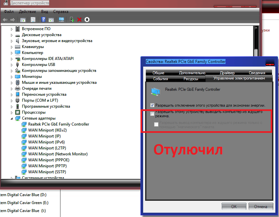Click the WAN Miniport (IKEv2) adapter icon
This screenshot has height=217, width=279.
pyautogui.click(x=24, y=130)
